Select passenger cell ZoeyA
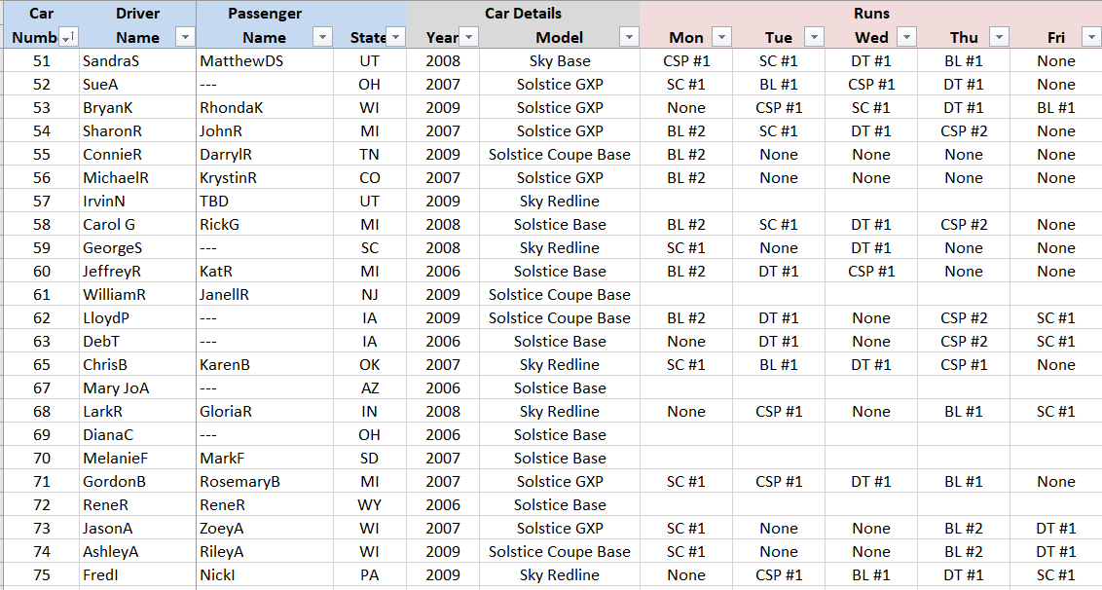 [265, 528]
